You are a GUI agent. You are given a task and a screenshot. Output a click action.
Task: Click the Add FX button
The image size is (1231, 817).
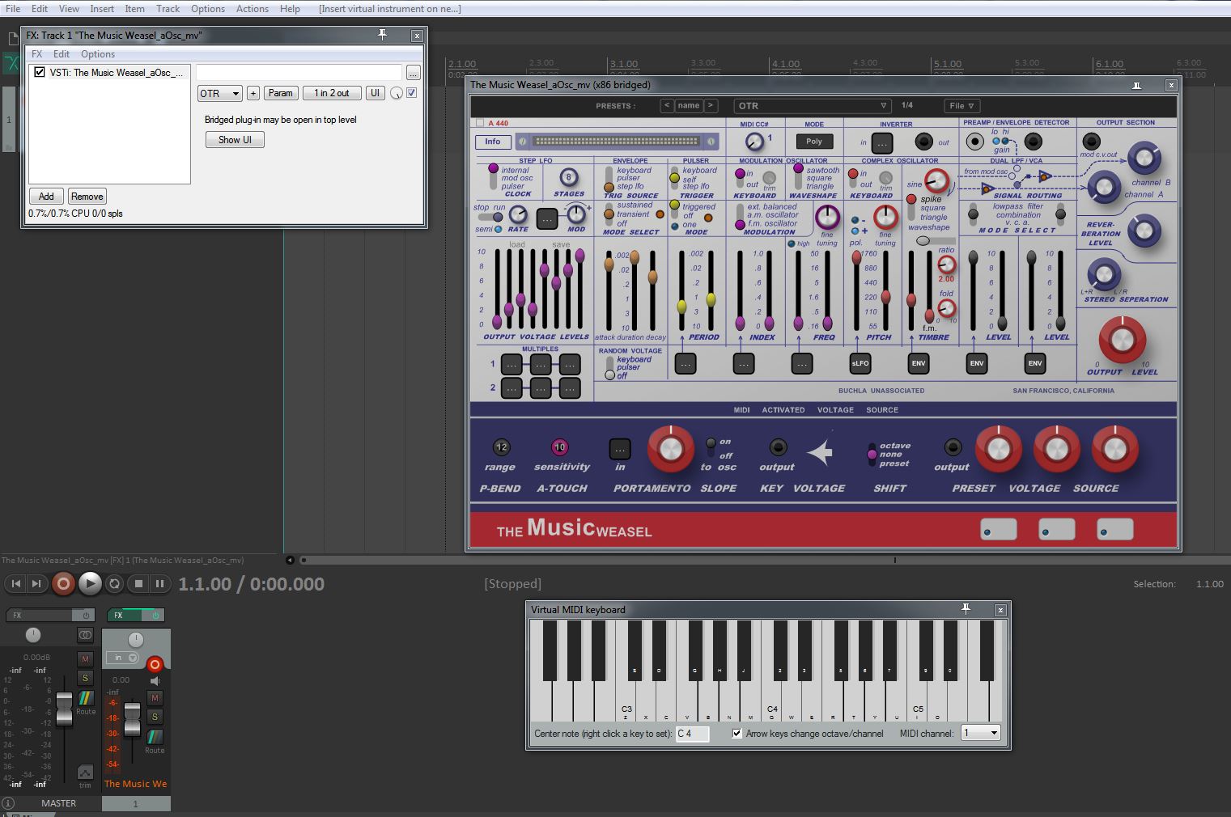coord(46,197)
